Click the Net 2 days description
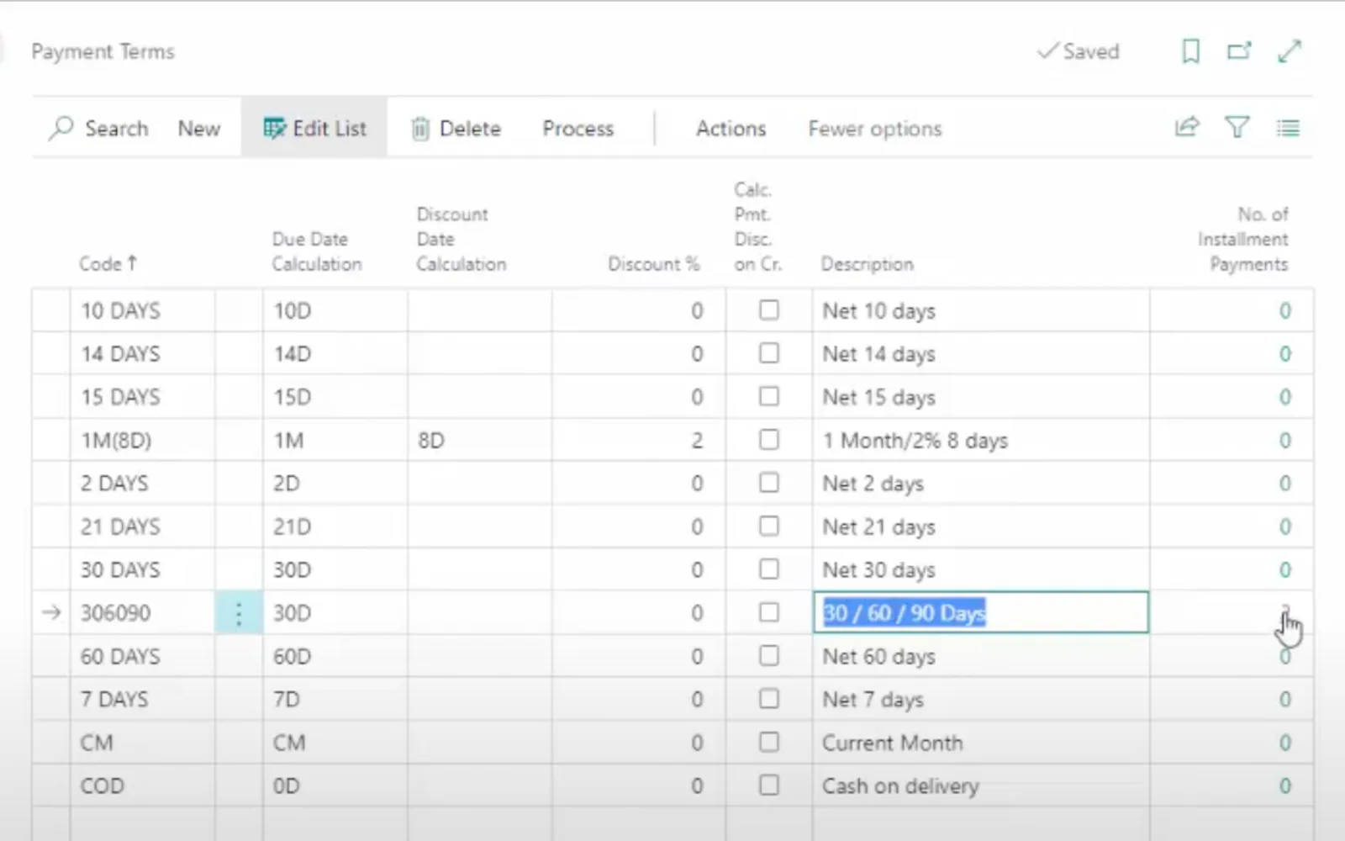 pos(873,484)
